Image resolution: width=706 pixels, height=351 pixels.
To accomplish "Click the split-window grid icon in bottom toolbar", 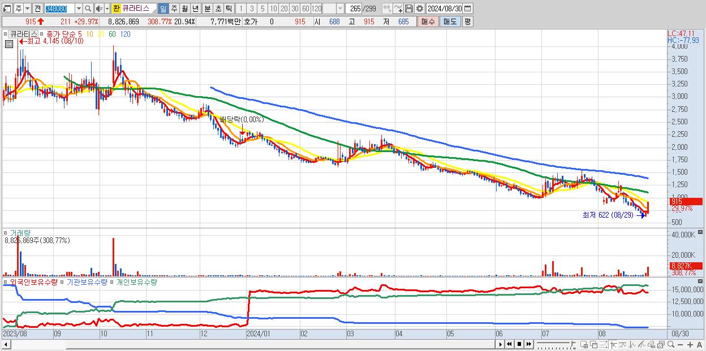I will [x=584, y=345].
